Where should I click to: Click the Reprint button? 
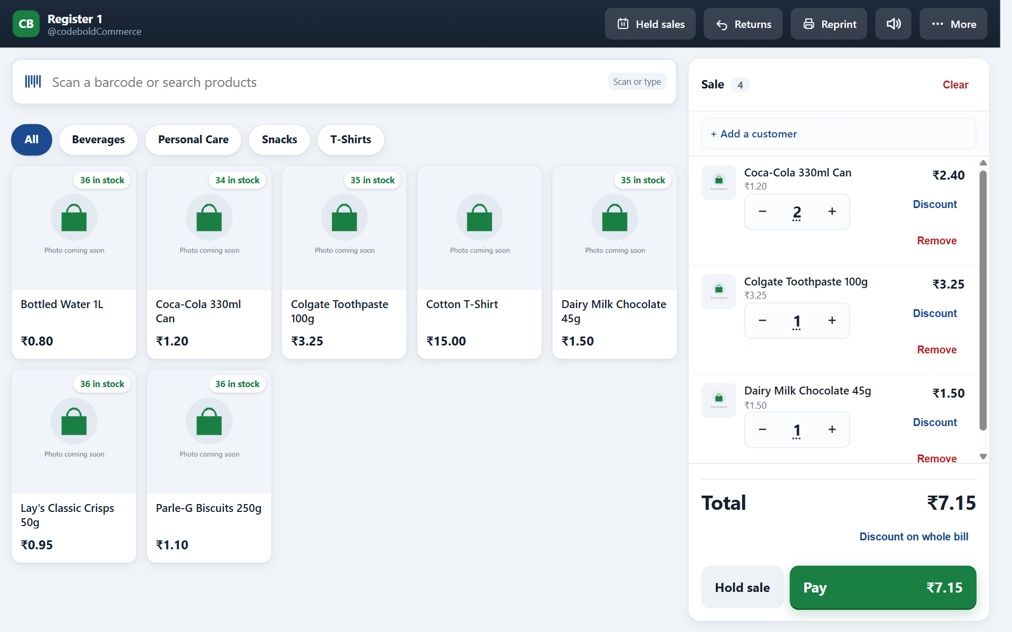tap(829, 24)
